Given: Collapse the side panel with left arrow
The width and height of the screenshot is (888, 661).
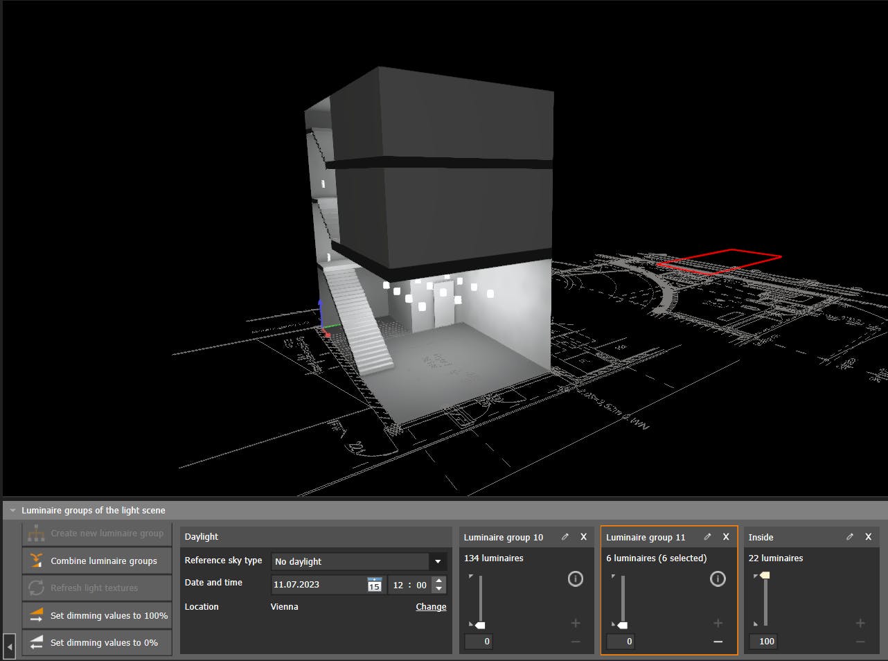Looking at the screenshot, I should (x=10, y=647).
